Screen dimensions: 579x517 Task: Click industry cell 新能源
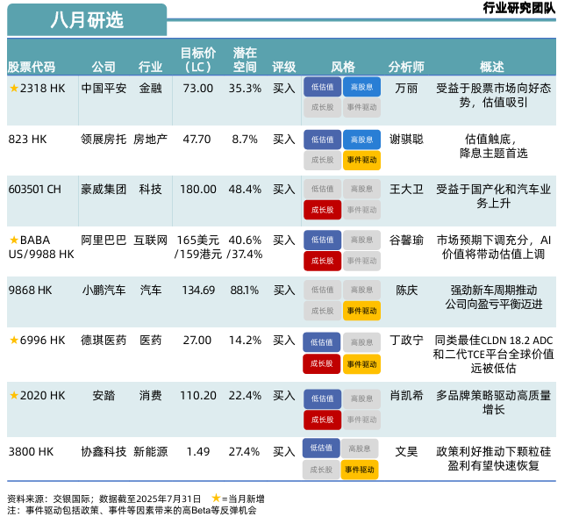click(x=150, y=451)
